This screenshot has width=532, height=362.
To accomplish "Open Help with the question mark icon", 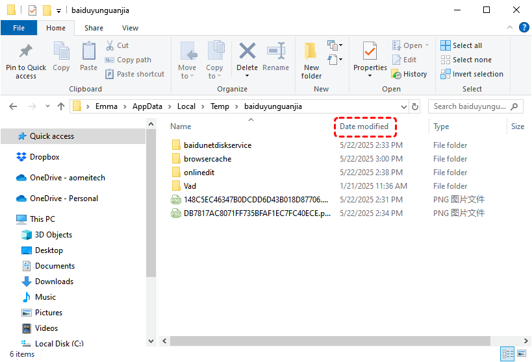I will coord(524,27).
